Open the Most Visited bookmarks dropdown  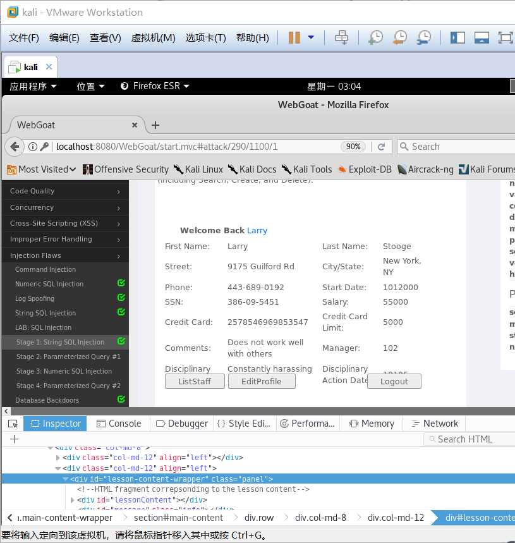tap(42, 169)
